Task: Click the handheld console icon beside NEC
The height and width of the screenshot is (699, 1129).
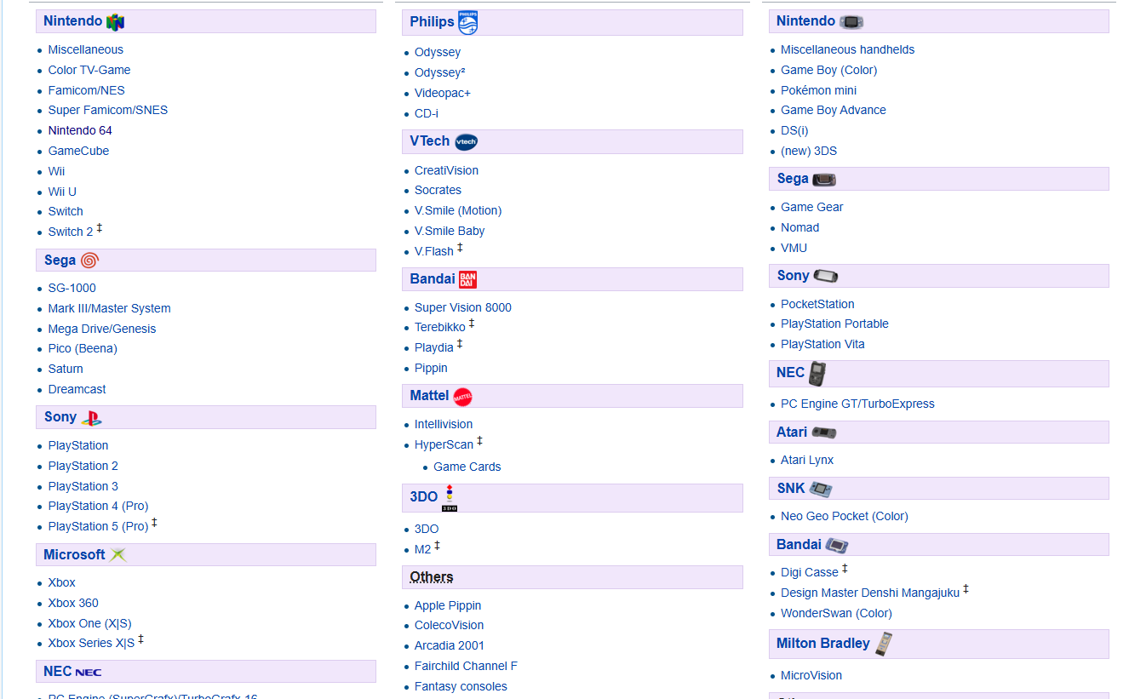Action: tap(817, 373)
